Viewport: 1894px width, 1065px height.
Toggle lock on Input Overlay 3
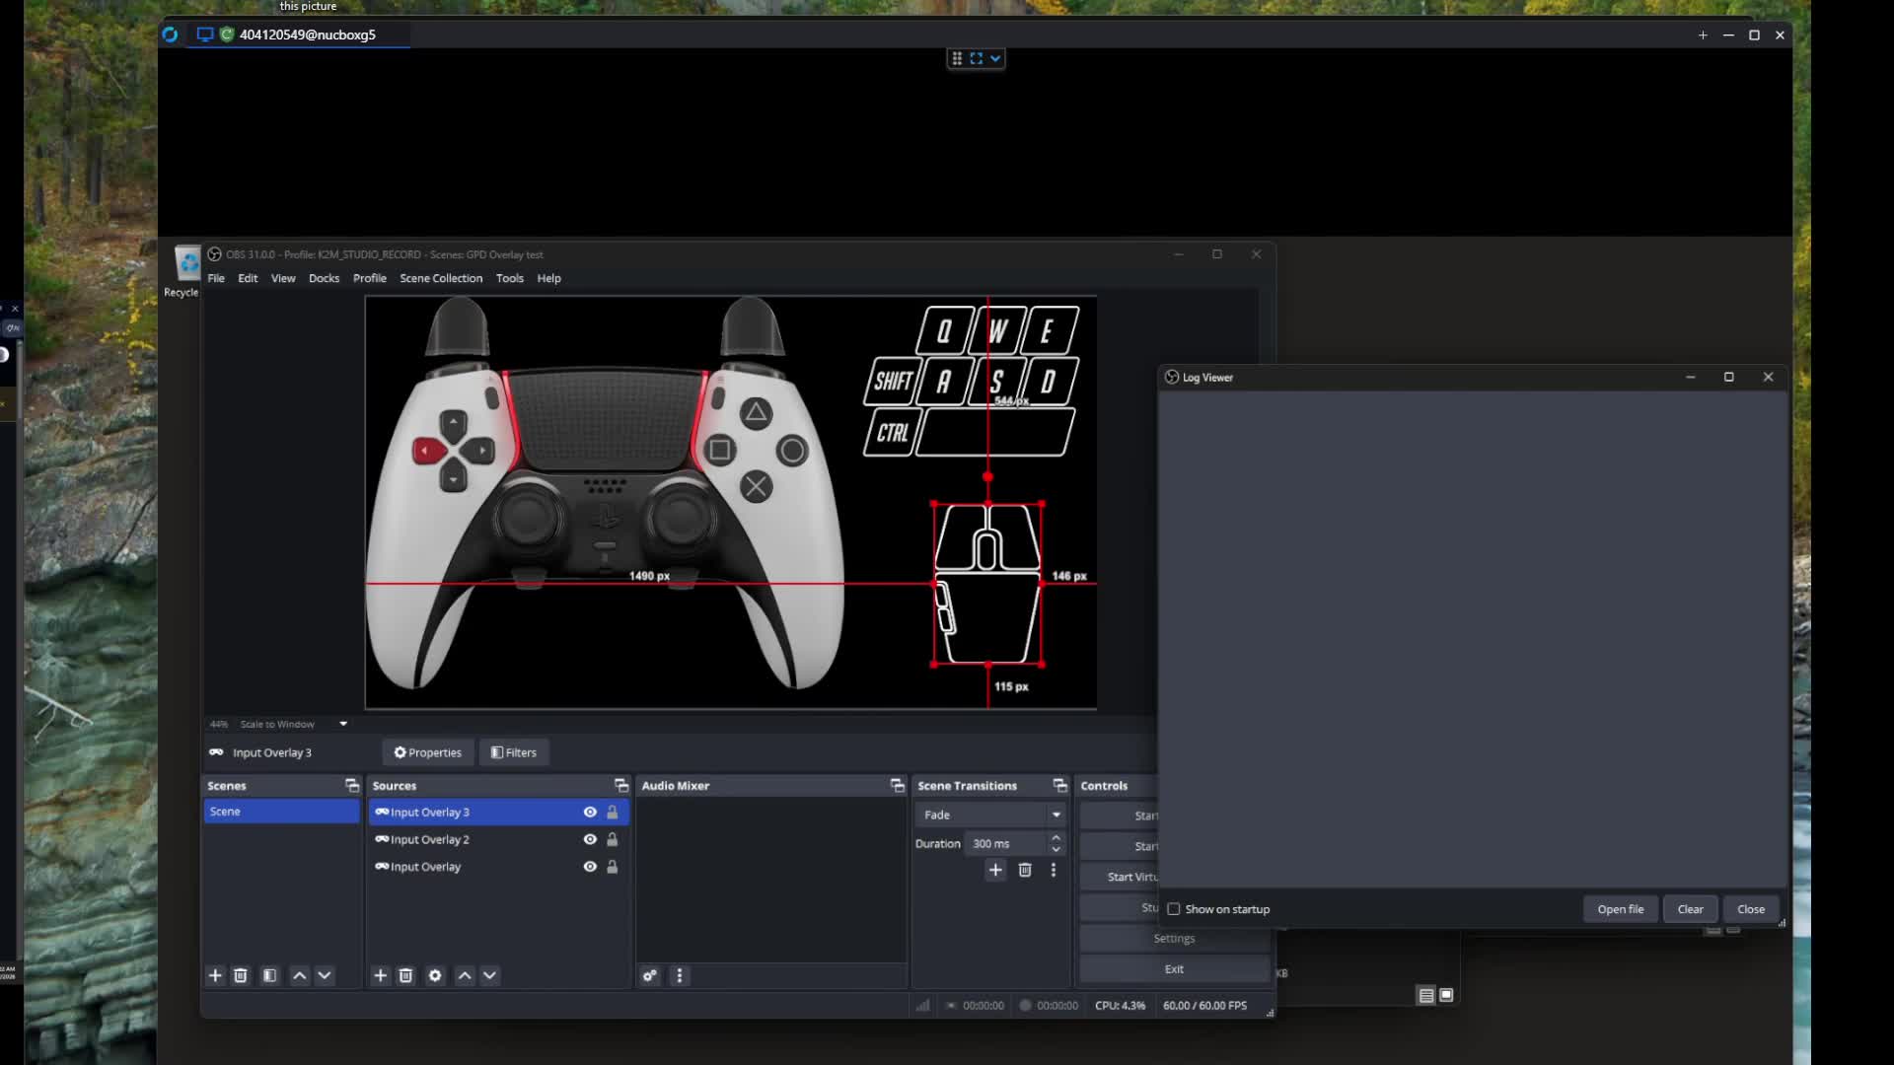613,812
